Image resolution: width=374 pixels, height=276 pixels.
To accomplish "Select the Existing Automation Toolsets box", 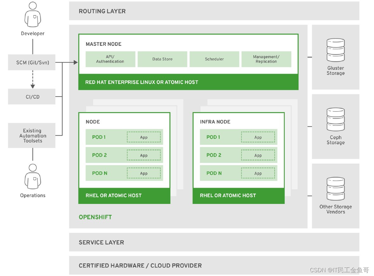I will click(32, 136).
